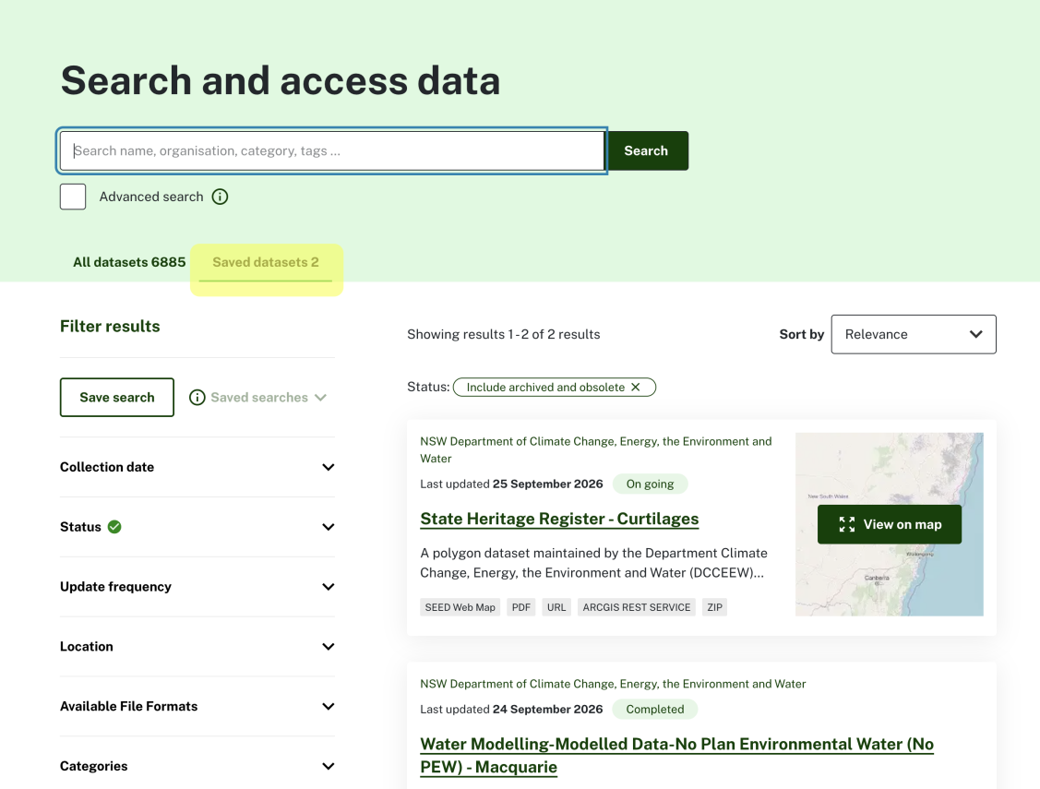Expand Available File Formats filter
This screenshot has height=789, width=1040.
(x=197, y=706)
